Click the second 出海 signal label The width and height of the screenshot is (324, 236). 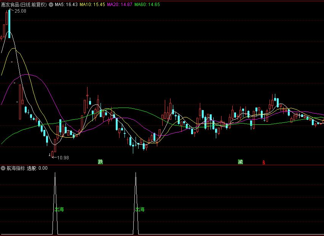[x=140, y=210]
